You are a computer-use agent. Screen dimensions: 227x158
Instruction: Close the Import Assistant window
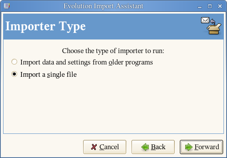(x=220, y=6)
